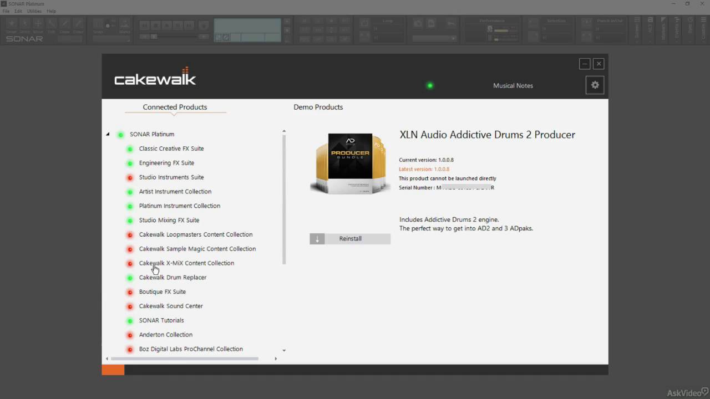
Task: Click the green dot next to Cakewalk Drum Replacer
Action: click(130, 278)
